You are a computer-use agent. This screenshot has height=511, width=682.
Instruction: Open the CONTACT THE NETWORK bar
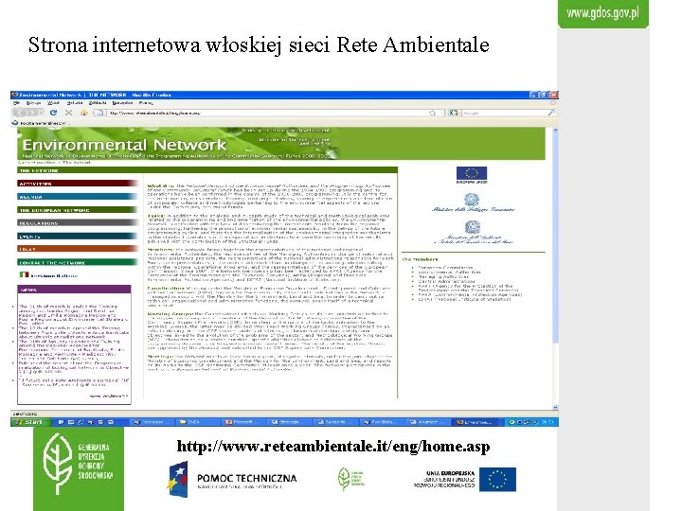tap(78, 262)
